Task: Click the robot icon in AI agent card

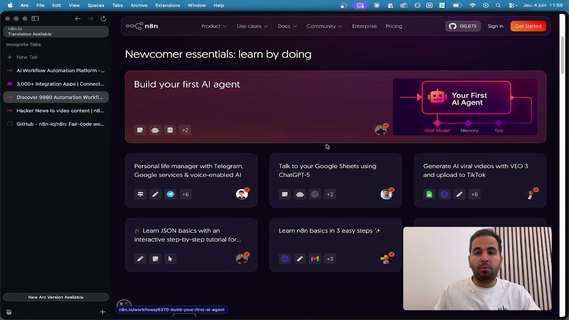Action: tap(155, 130)
